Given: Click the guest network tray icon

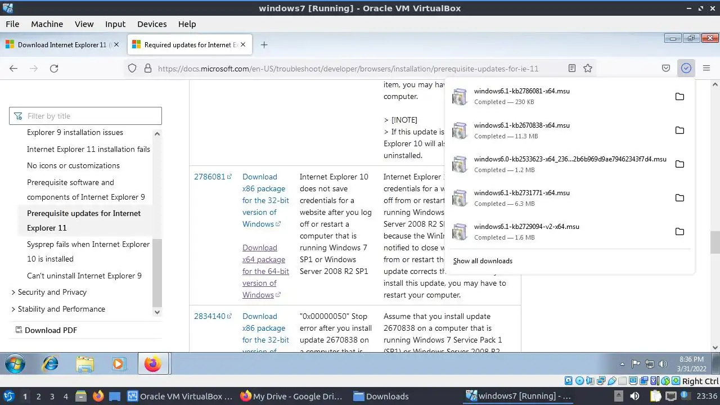Looking at the screenshot, I should pos(650,364).
